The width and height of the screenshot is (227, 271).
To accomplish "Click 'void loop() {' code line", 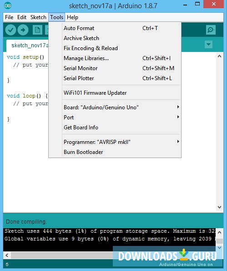I will [x=27, y=96].
